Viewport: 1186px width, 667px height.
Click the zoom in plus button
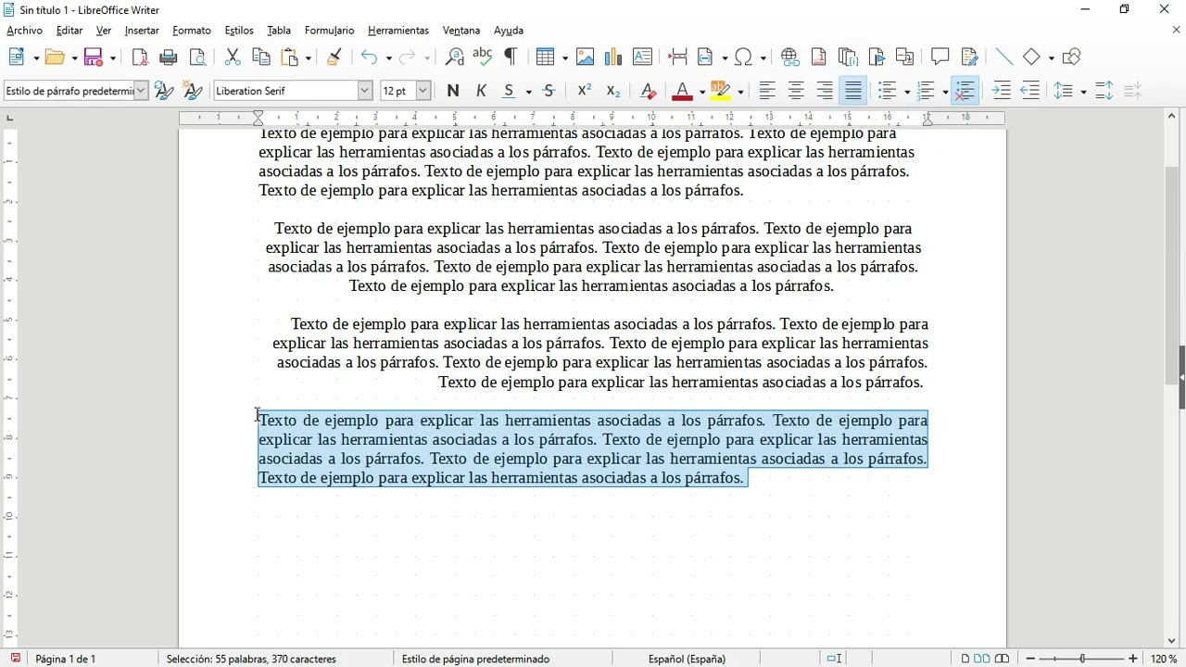pos(1133,659)
